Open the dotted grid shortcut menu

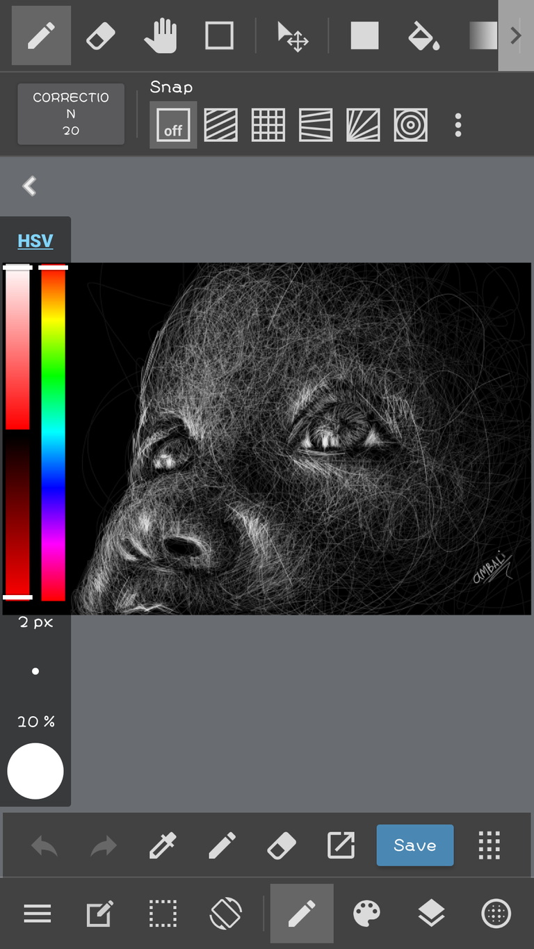[489, 845]
